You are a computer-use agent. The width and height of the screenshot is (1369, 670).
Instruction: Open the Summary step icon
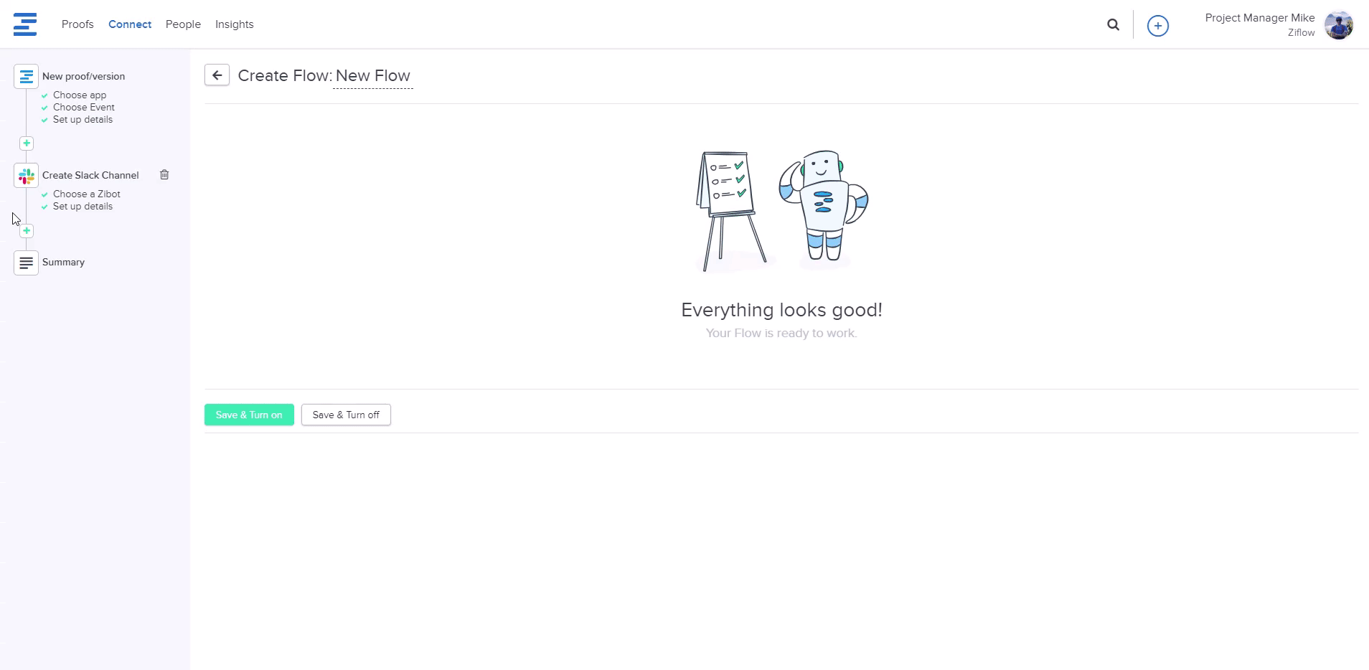pos(27,263)
